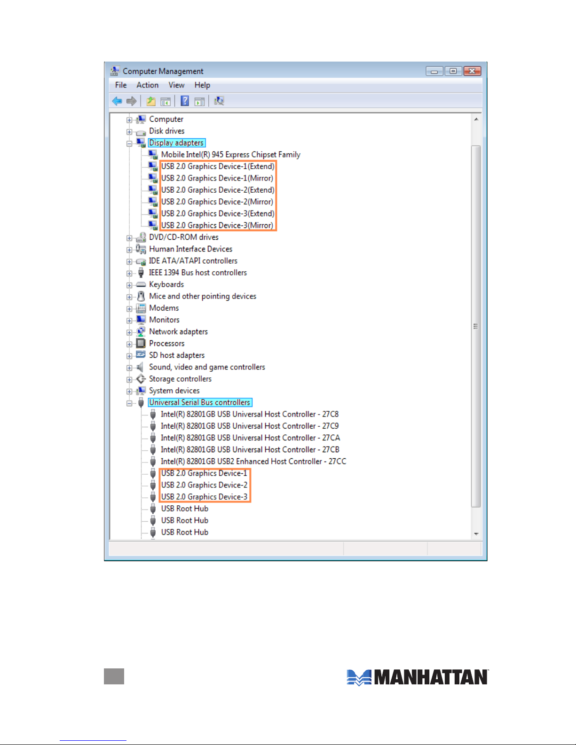Select USB 2.0 Graphics Device-3(Extend)
The width and height of the screenshot is (576, 745).
tap(218, 213)
